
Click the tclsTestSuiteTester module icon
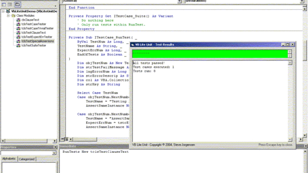pyautogui.click(x=18, y=46)
